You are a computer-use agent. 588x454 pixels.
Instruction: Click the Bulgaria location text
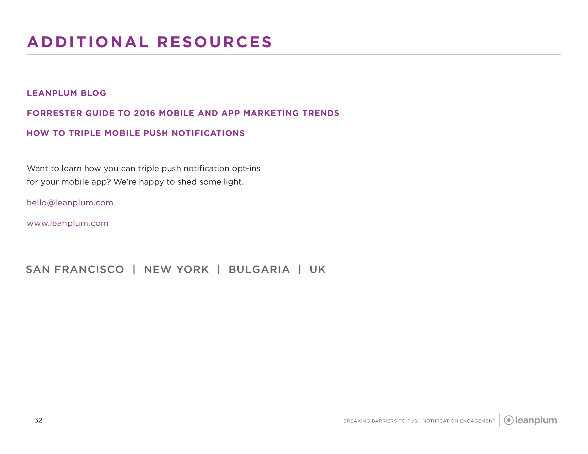tap(259, 269)
